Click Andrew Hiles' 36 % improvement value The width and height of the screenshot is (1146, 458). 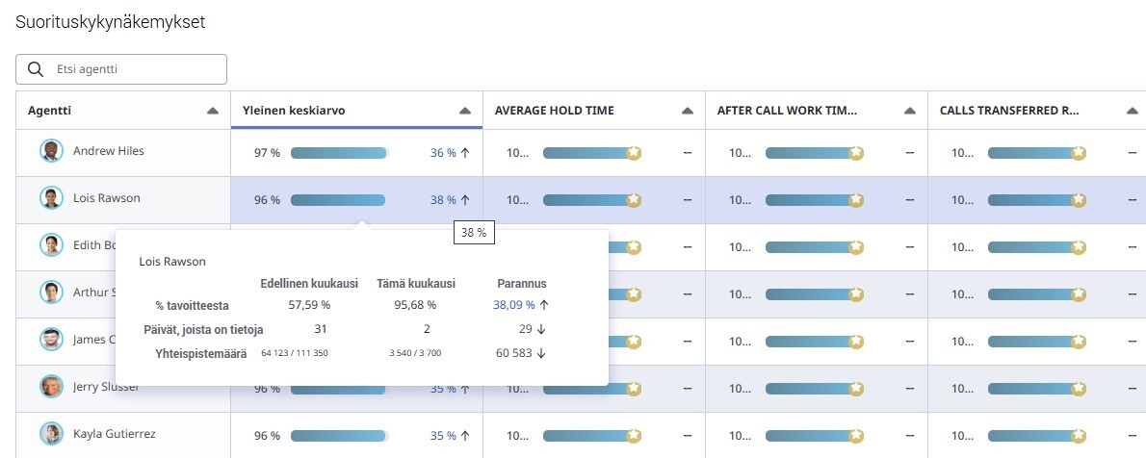pyautogui.click(x=443, y=153)
